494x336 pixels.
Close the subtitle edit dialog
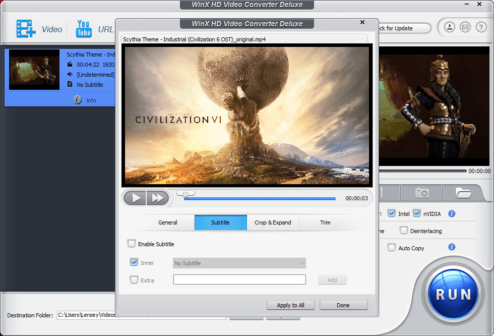tap(362, 22)
